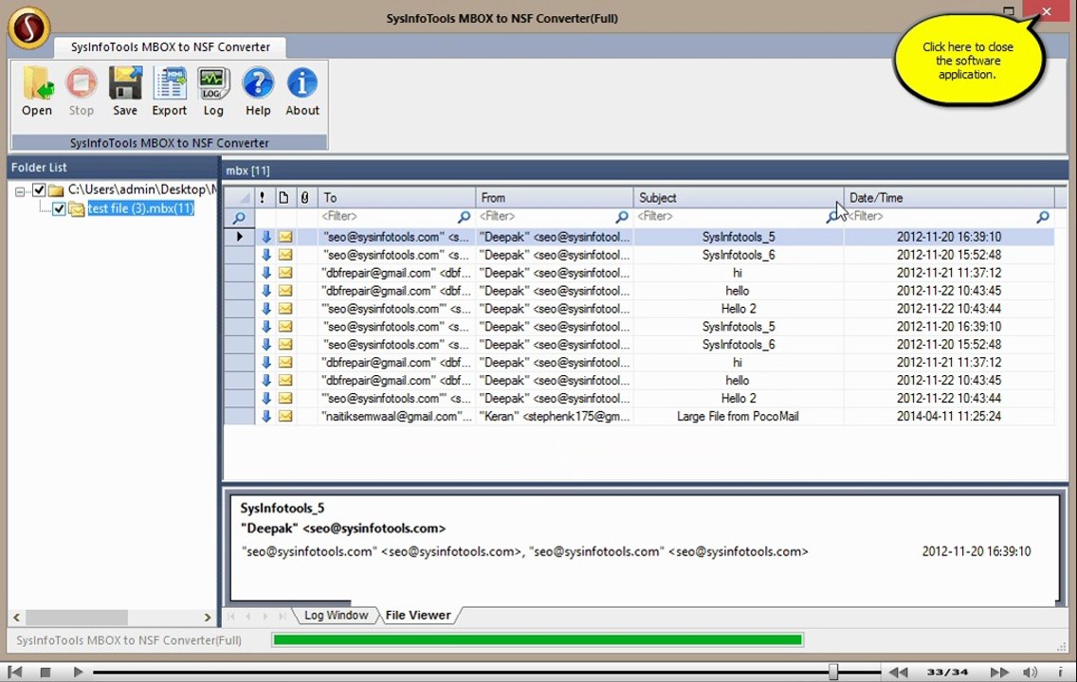Click the green conversion progress bar
Image resolution: width=1077 pixels, height=682 pixels.
[x=538, y=640]
